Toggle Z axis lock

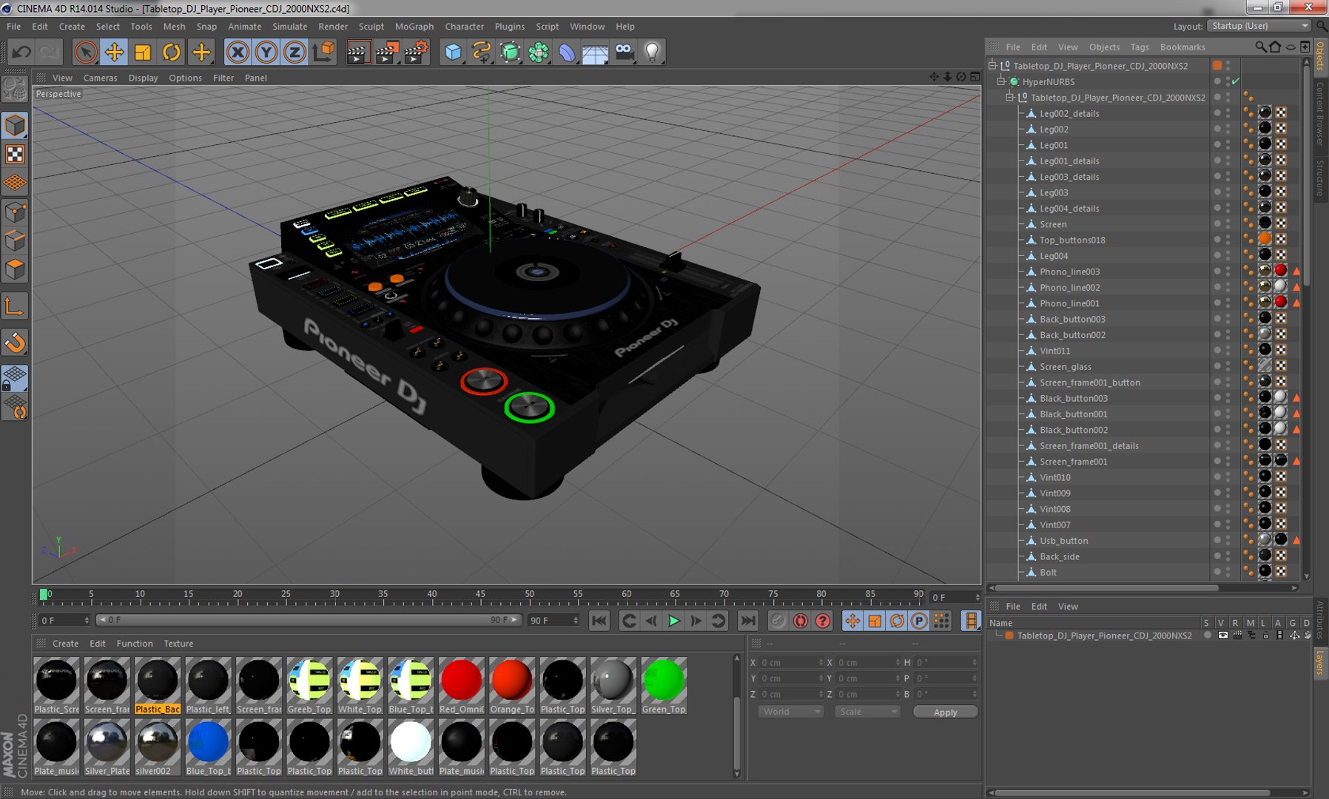tap(295, 52)
